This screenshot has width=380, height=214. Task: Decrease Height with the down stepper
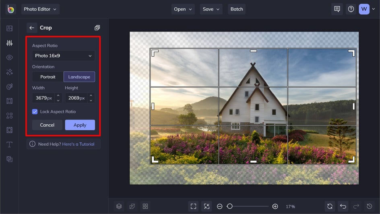91,101
